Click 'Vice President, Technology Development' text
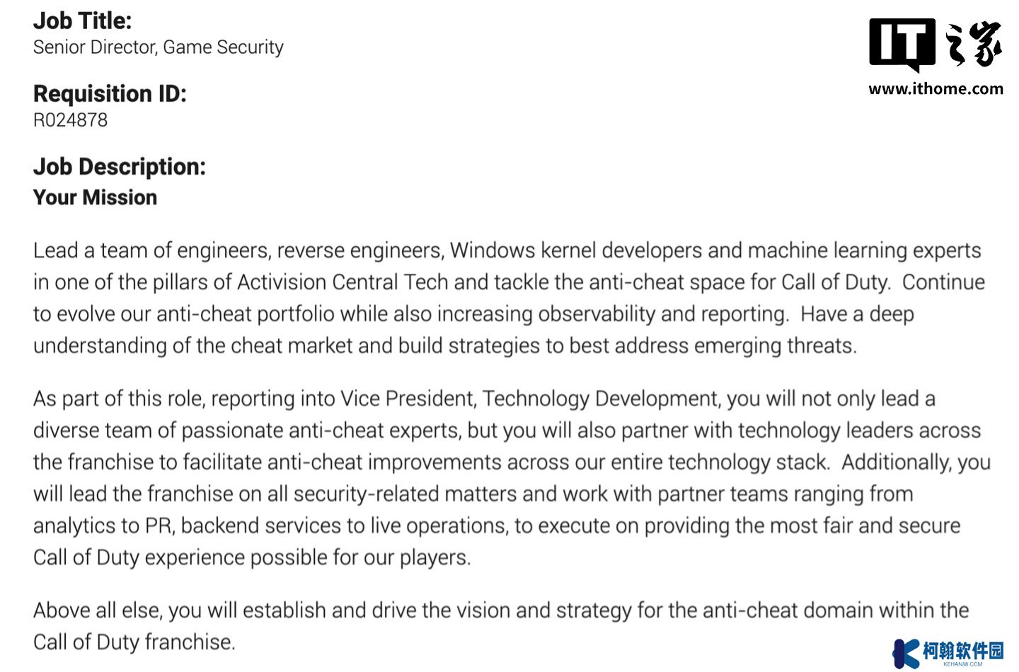 [529, 399]
